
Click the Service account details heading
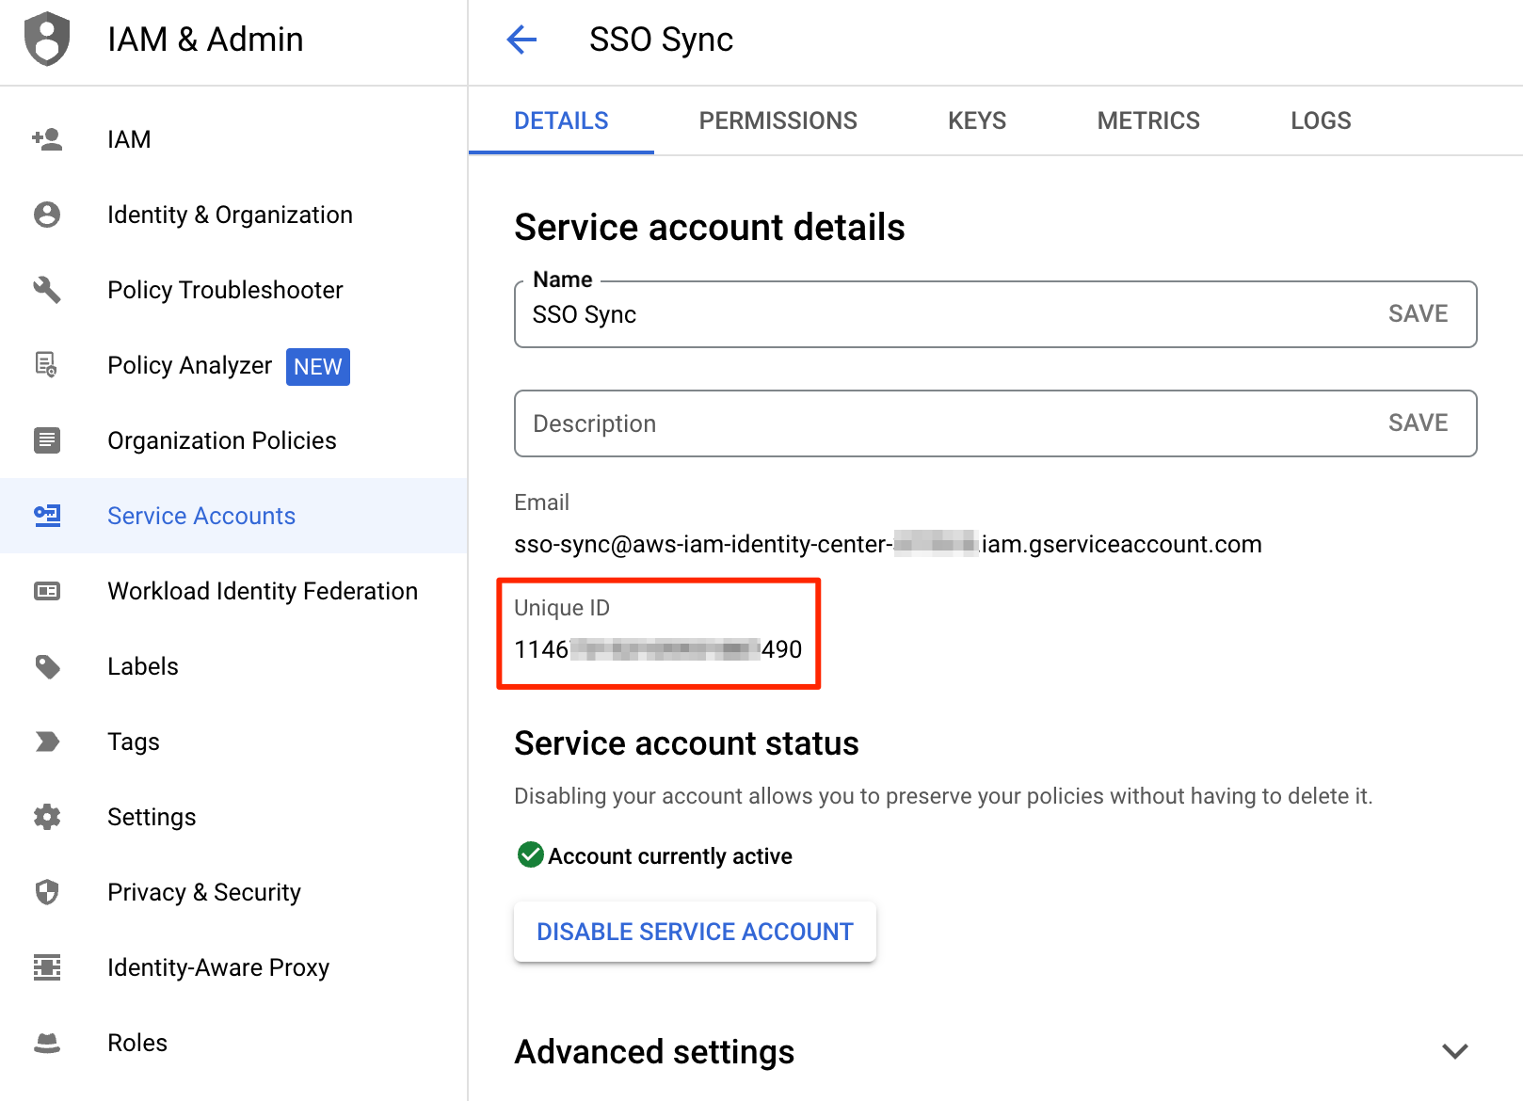710,228
